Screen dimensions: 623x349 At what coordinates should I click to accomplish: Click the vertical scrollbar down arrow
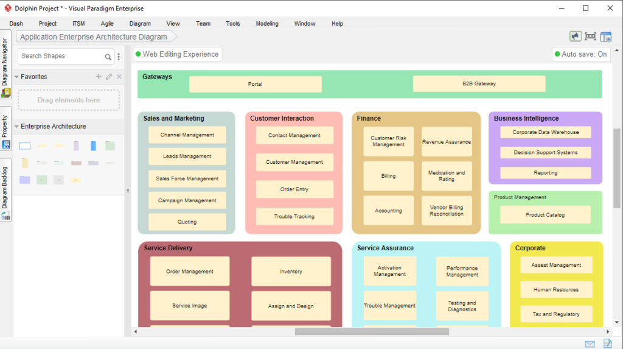point(617,323)
